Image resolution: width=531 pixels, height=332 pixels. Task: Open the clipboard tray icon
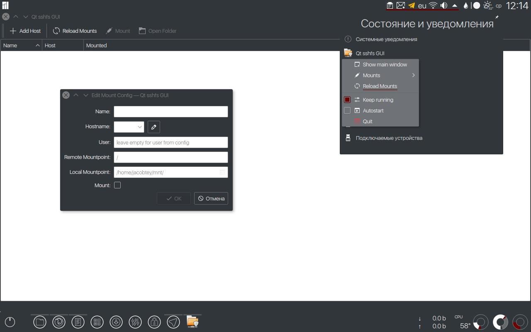[x=390, y=5]
